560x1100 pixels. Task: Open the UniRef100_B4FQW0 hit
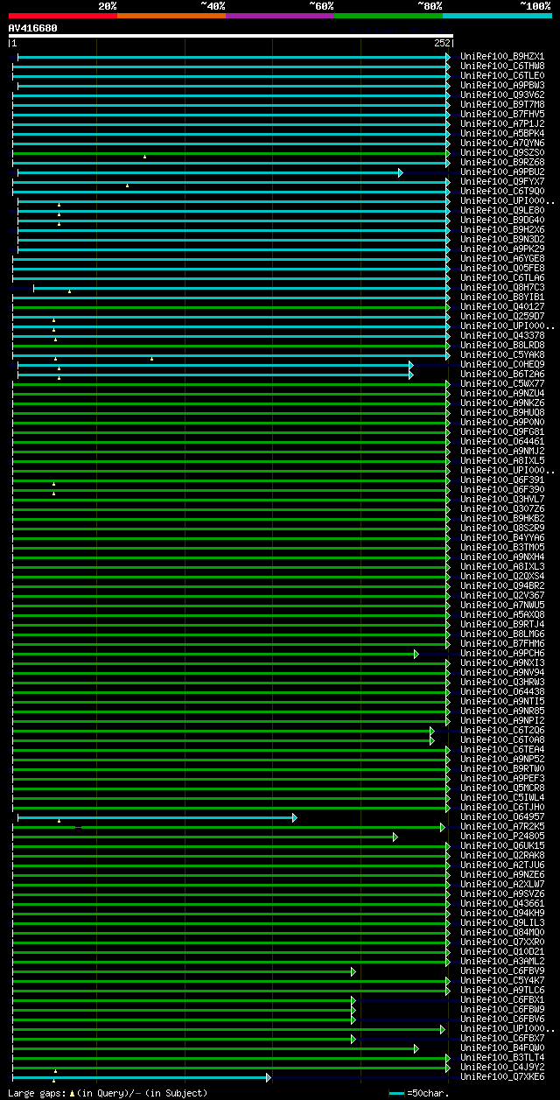pyautogui.click(x=502, y=1048)
